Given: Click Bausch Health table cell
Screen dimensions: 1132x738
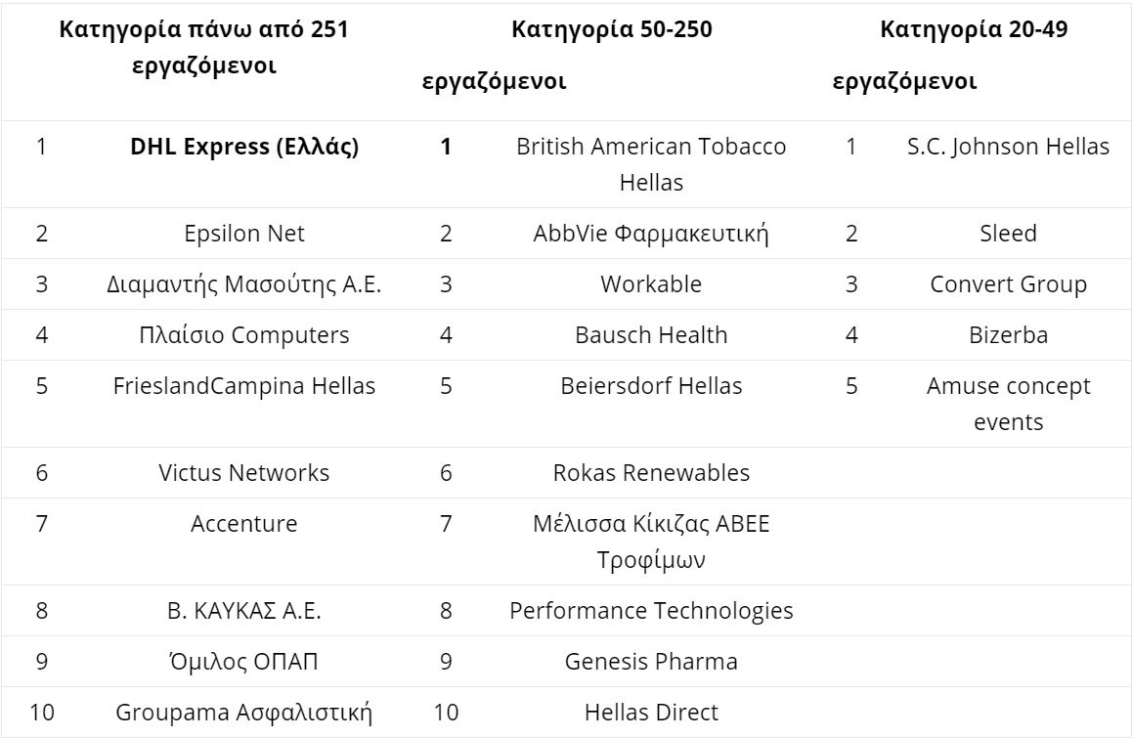Looking at the screenshot, I should click(651, 335).
